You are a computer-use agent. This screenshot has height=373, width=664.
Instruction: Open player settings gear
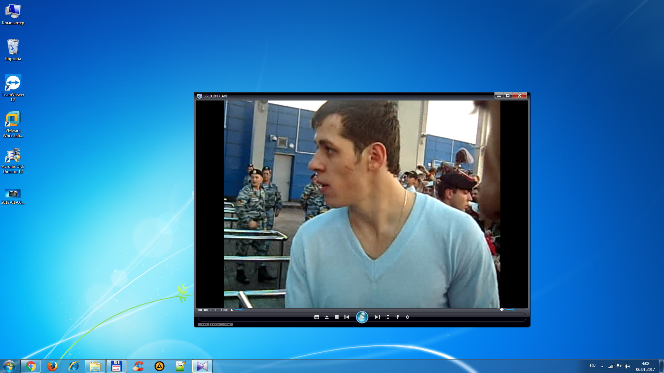[407, 317]
